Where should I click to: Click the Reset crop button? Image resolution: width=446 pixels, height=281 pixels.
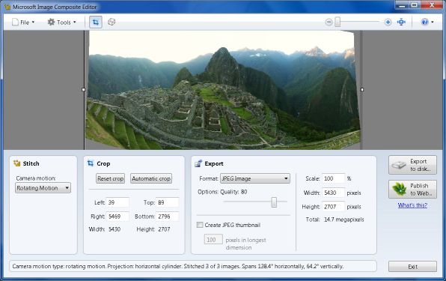point(110,178)
